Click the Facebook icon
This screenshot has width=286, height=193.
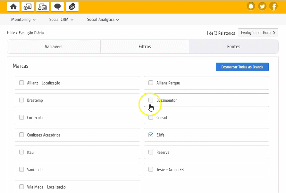[273, 6]
